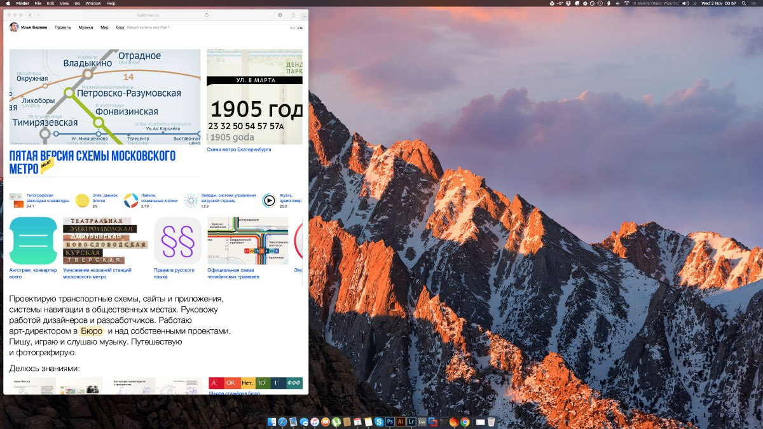This screenshot has width=763, height=429.
Task: Launch Photoshop from the Dock
Action: pos(390,421)
